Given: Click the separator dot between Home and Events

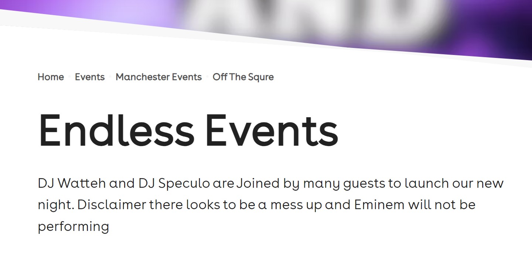Looking at the screenshot, I should (69, 77).
